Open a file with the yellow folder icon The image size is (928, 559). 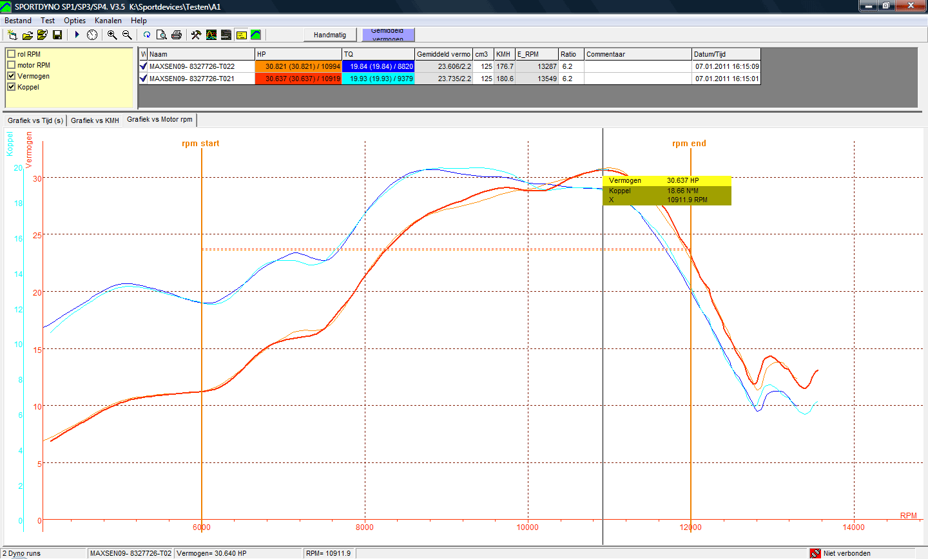(27, 35)
